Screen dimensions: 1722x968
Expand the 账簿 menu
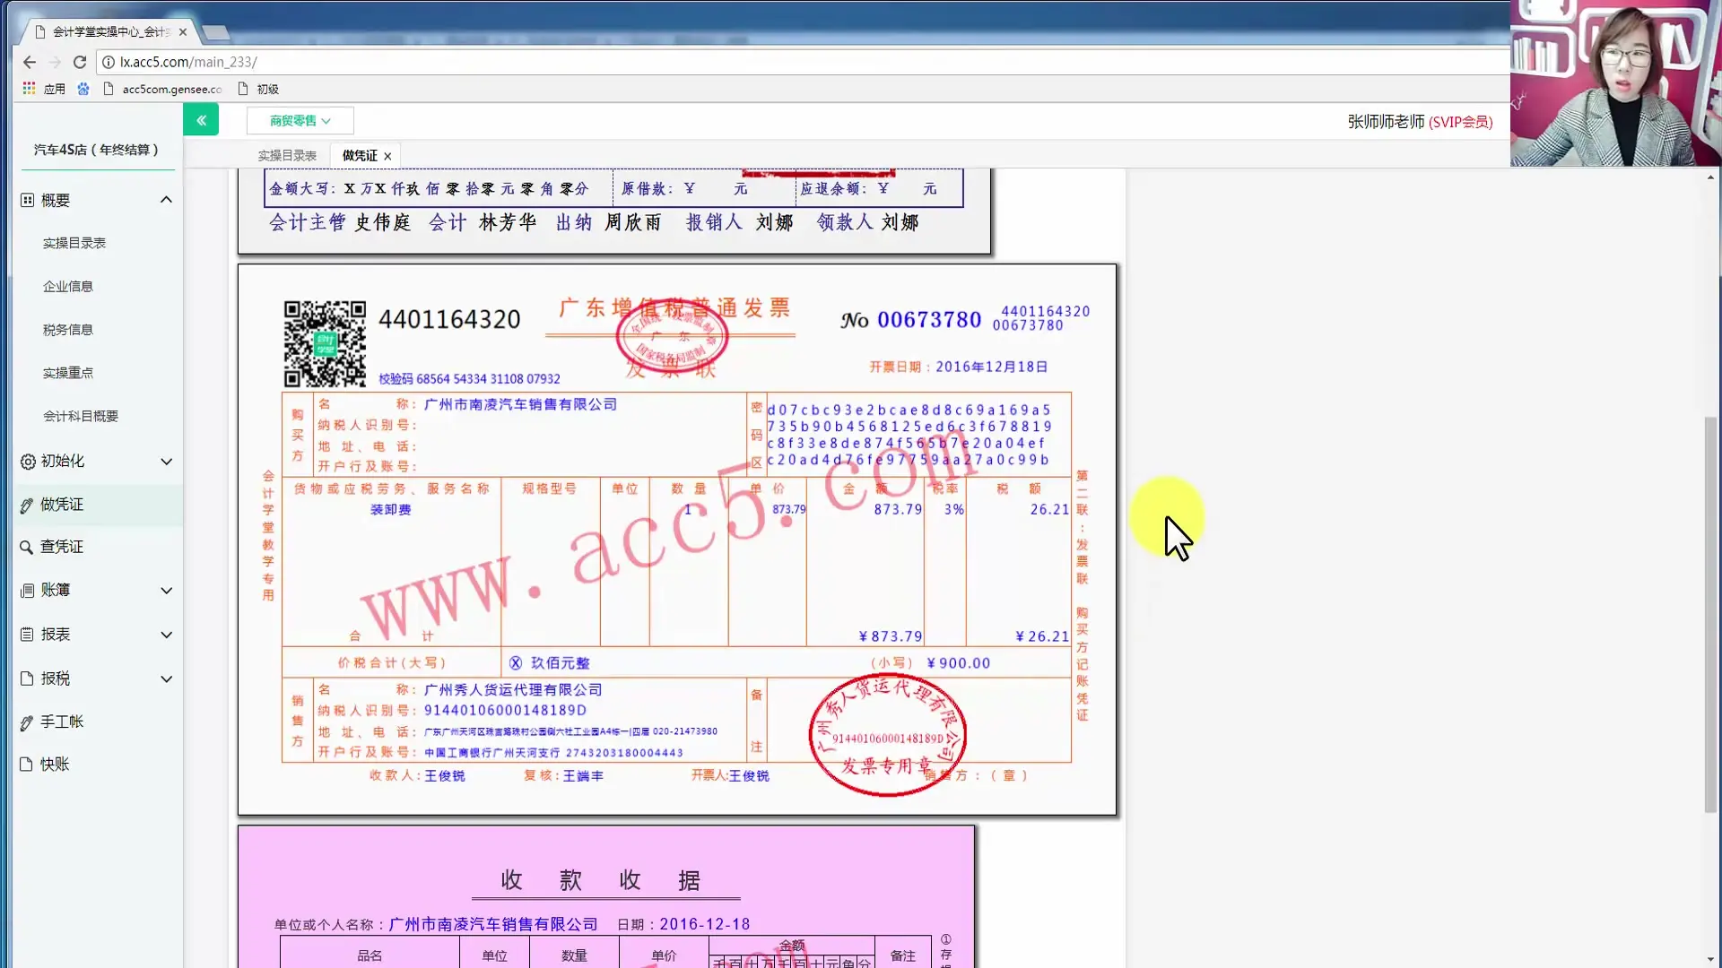pyautogui.click(x=166, y=591)
